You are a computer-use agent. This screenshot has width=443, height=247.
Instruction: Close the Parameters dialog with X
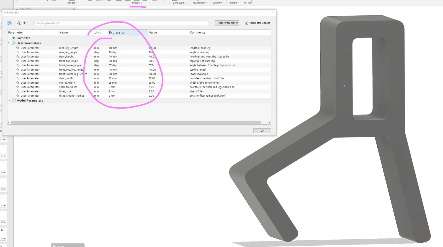pyautogui.click(x=273, y=12)
